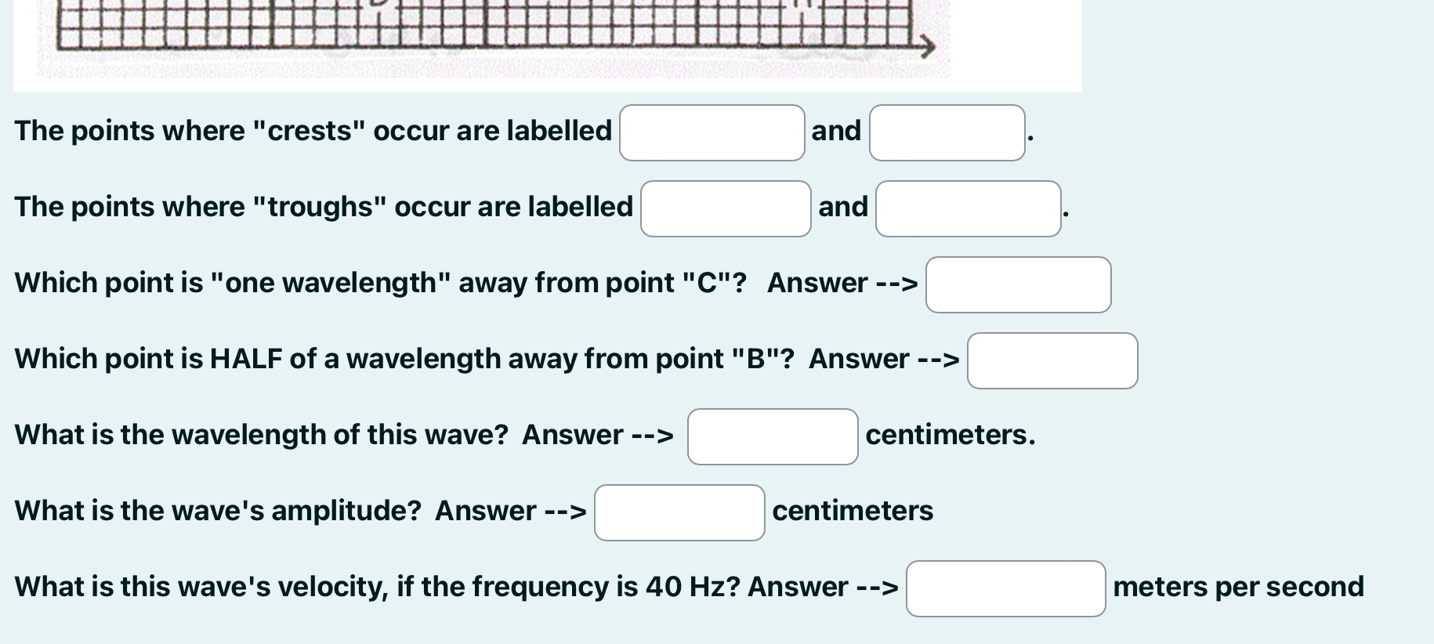Viewport: 1434px width, 644px height.
Task: Select the question text about troughs
Action: [x=323, y=207]
